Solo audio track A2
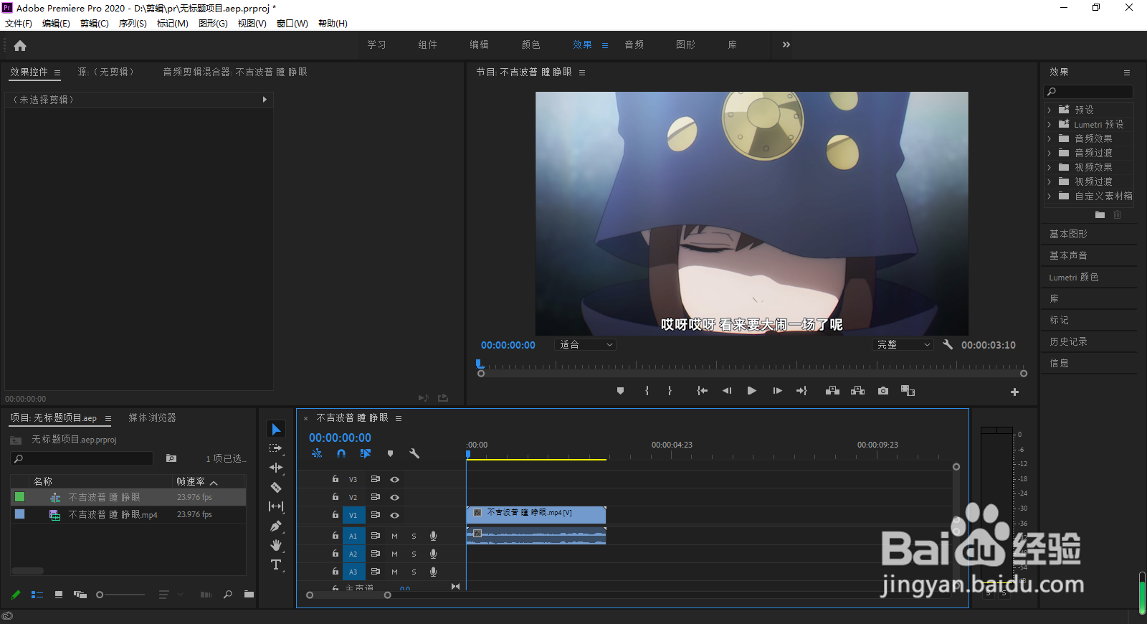 click(414, 554)
